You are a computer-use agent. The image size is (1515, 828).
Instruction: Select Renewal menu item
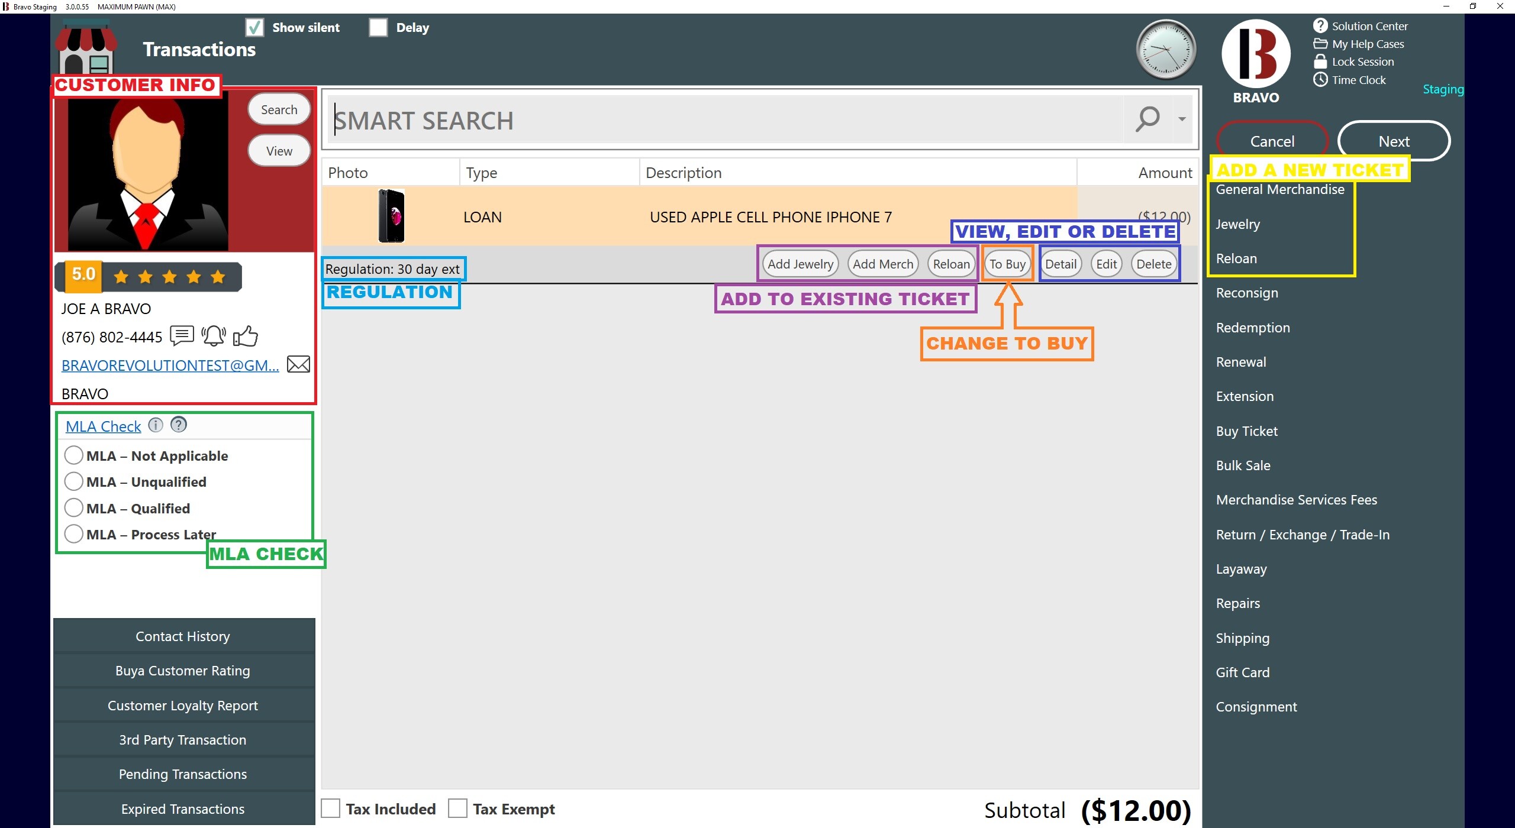(x=1241, y=362)
